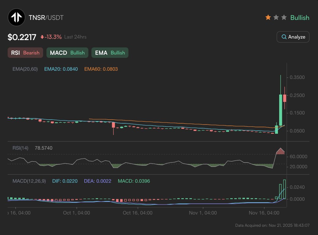The height and width of the screenshot is (235, 318).
Task: Click the TNSR token logo icon
Action: pyautogui.click(x=17, y=17)
